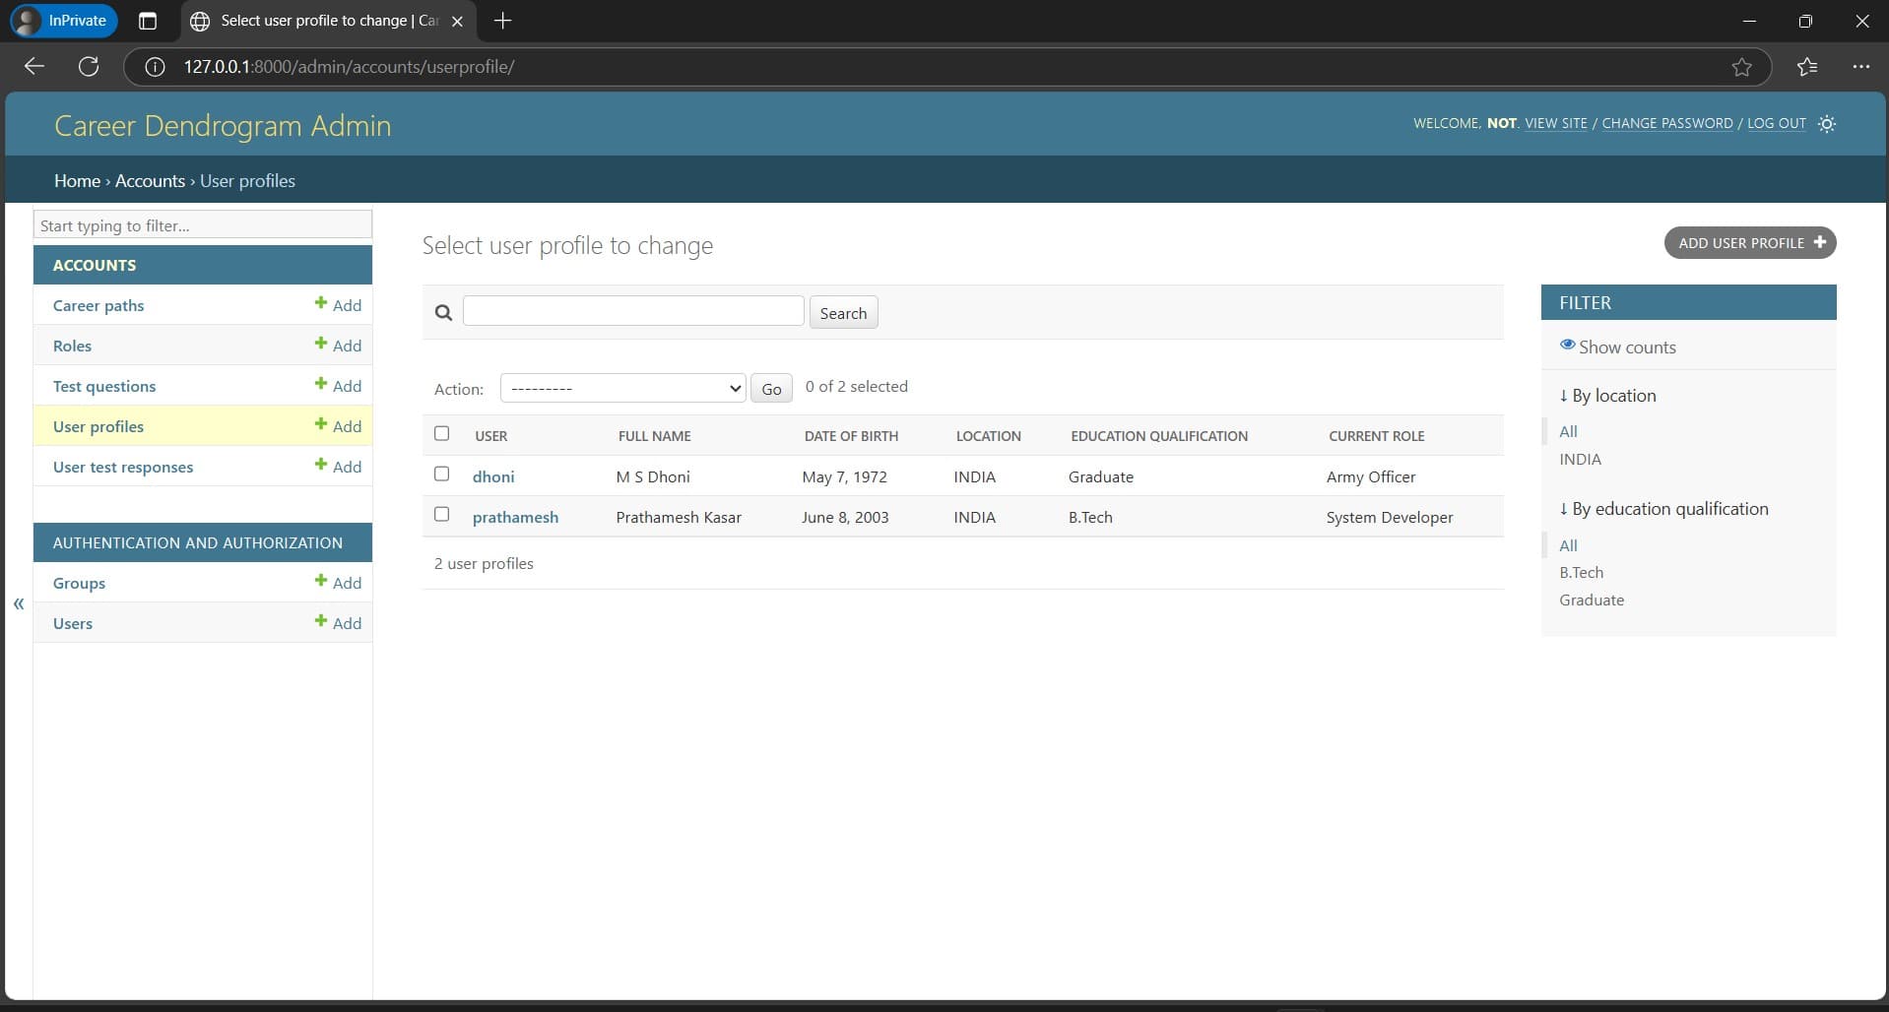Click the InPrivate profile badge
This screenshot has height=1012, width=1889.
(64, 21)
